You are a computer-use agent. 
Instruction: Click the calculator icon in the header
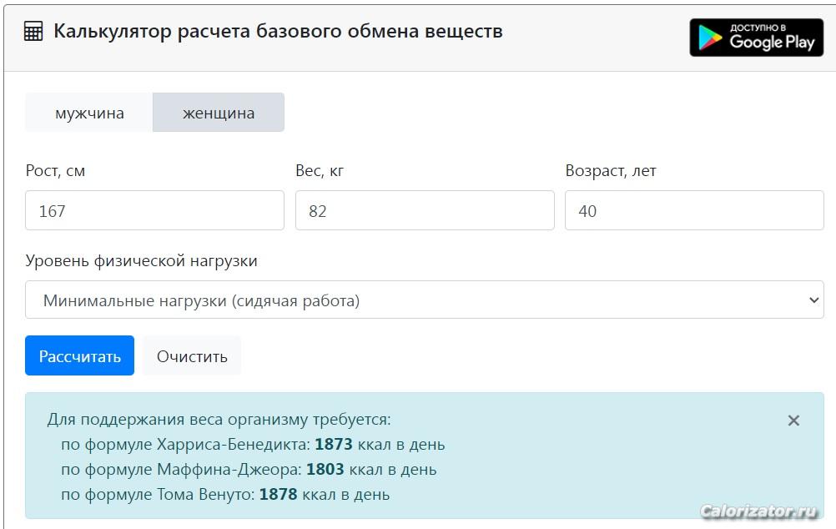coord(33,33)
